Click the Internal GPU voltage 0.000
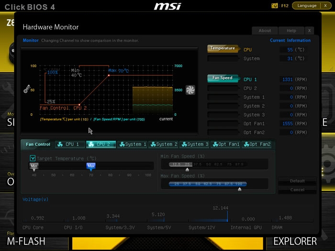 point(248,219)
